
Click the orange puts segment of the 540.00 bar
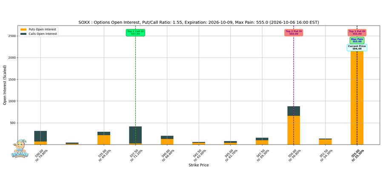tap(167, 142)
